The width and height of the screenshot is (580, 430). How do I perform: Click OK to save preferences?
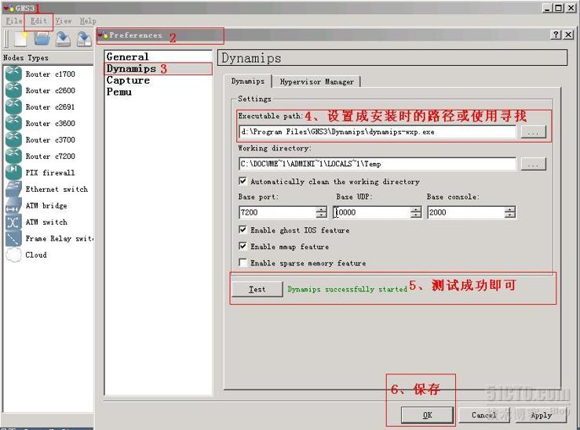tap(427, 415)
